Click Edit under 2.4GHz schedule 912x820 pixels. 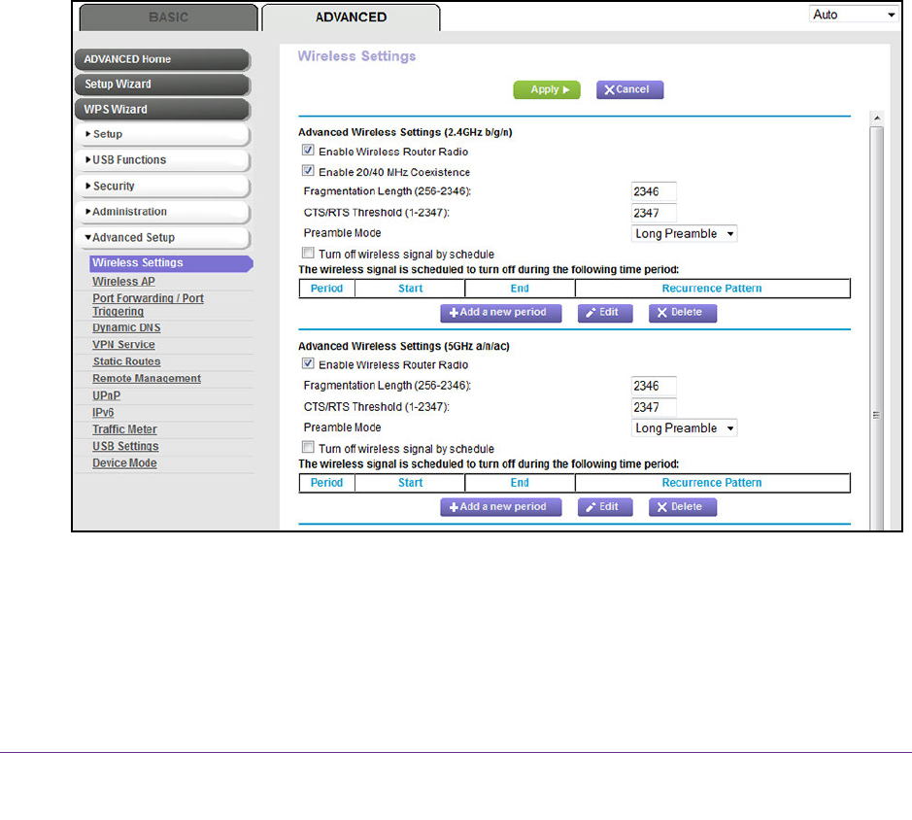click(605, 313)
